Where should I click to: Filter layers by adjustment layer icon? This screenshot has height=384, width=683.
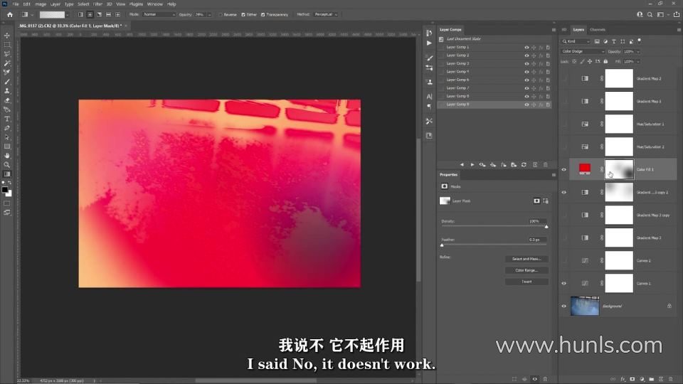pyautogui.click(x=605, y=41)
